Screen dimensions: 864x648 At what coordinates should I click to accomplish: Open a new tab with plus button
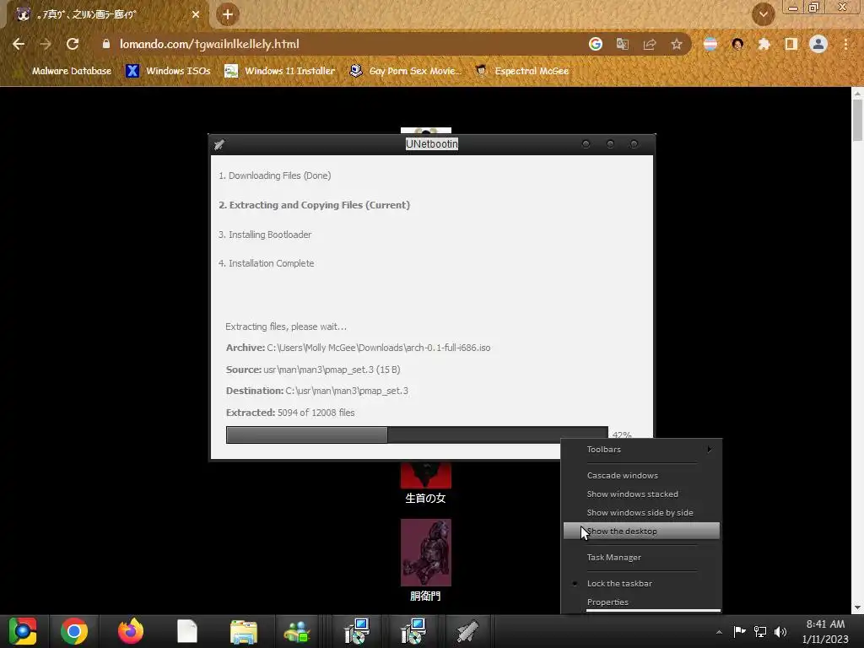click(228, 14)
